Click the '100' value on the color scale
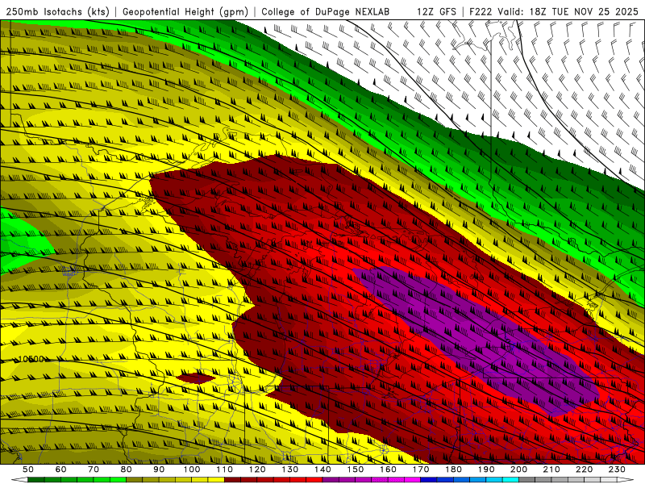645x484 pixels. 192,469
